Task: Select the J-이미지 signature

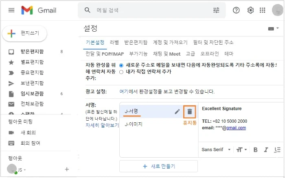Action: (134, 124)
